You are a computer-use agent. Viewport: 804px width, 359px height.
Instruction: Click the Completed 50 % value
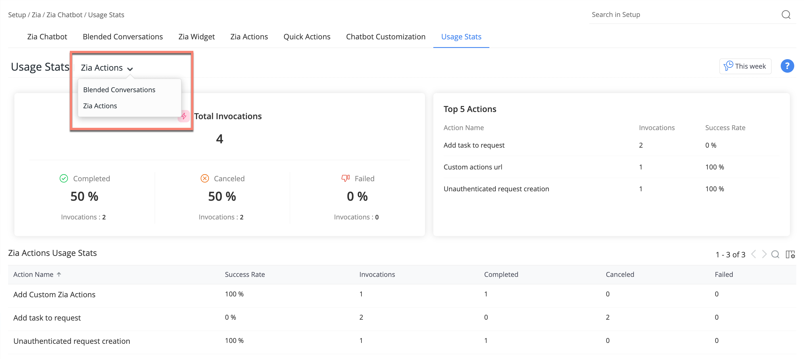[84, 196]
